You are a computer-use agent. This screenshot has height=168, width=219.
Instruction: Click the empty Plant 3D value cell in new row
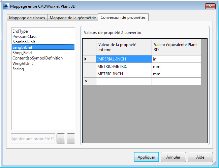click(177, 81)
